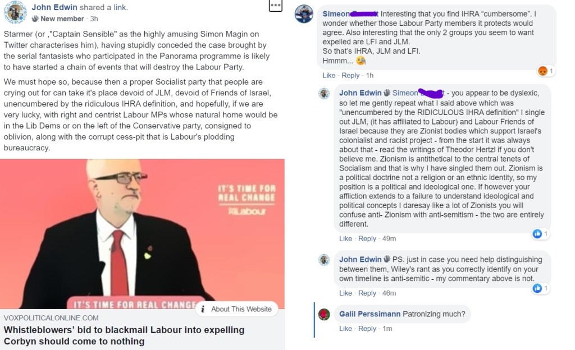
Task: Reply to Simeon's comment
Action: point(350,75)
